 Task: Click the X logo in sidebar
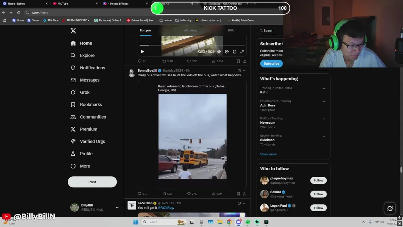pyautogui.click(x=73, y=31)
